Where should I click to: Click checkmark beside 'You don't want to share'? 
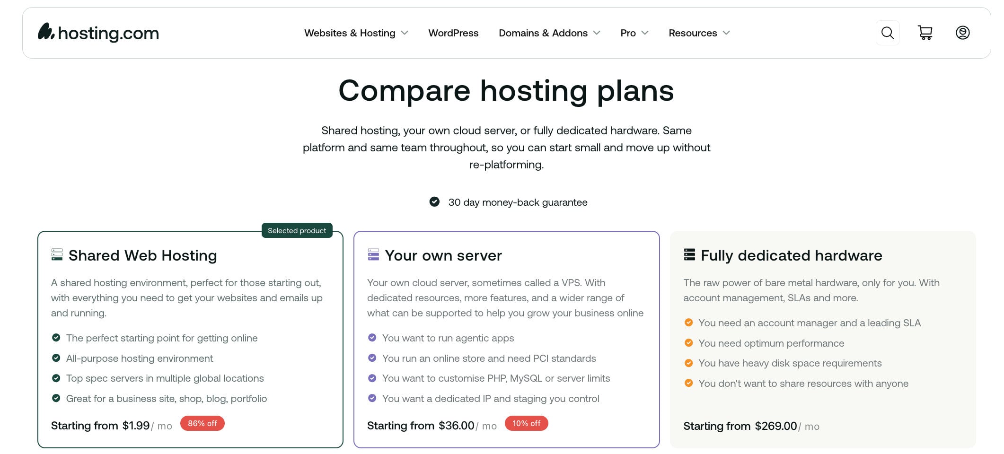[x=688, y=383]
